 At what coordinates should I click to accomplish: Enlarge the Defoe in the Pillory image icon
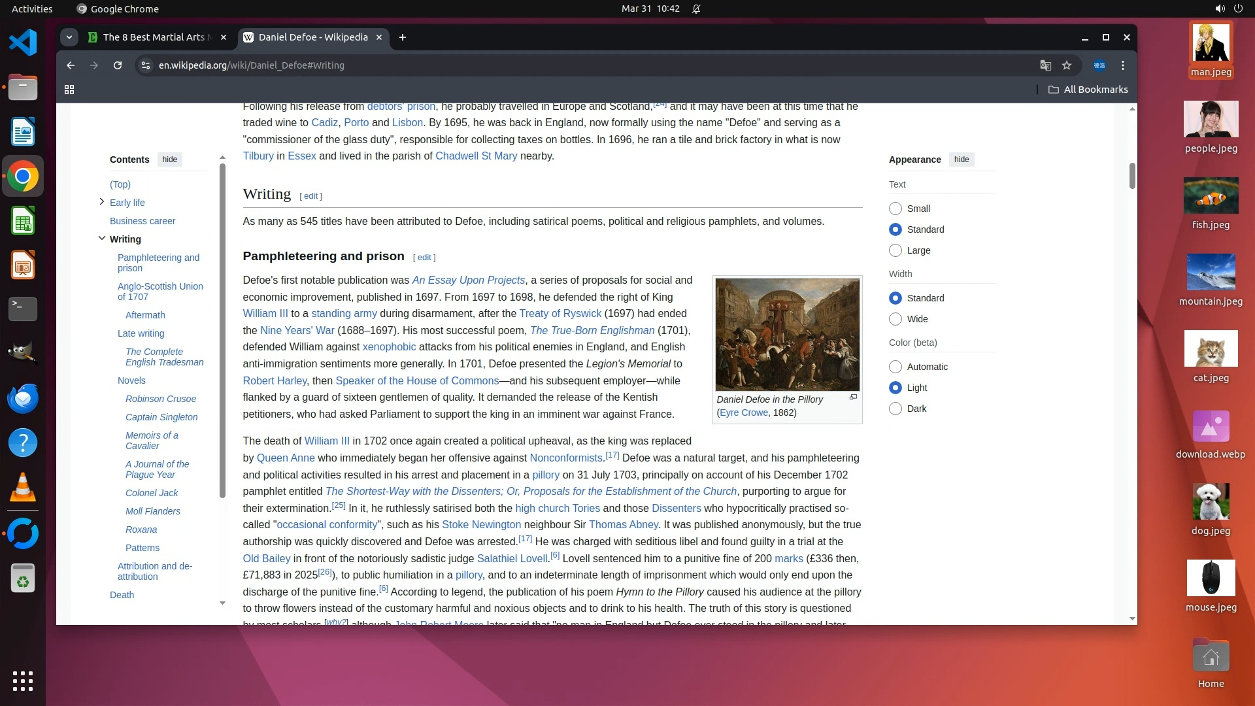point(853,397)
